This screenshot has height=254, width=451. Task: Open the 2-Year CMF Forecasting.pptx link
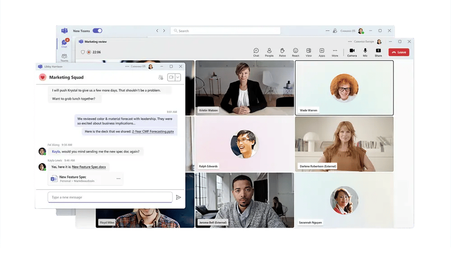[153, 132]
